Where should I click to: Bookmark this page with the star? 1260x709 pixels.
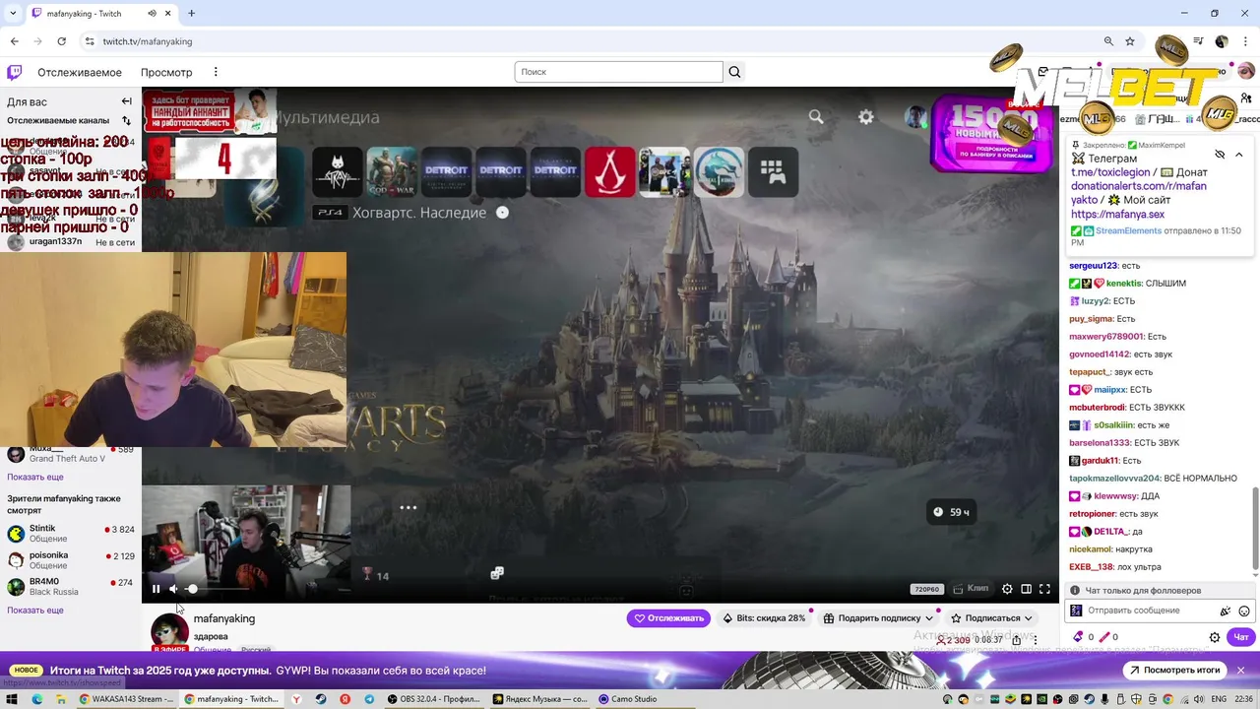tap(1130, 41)
